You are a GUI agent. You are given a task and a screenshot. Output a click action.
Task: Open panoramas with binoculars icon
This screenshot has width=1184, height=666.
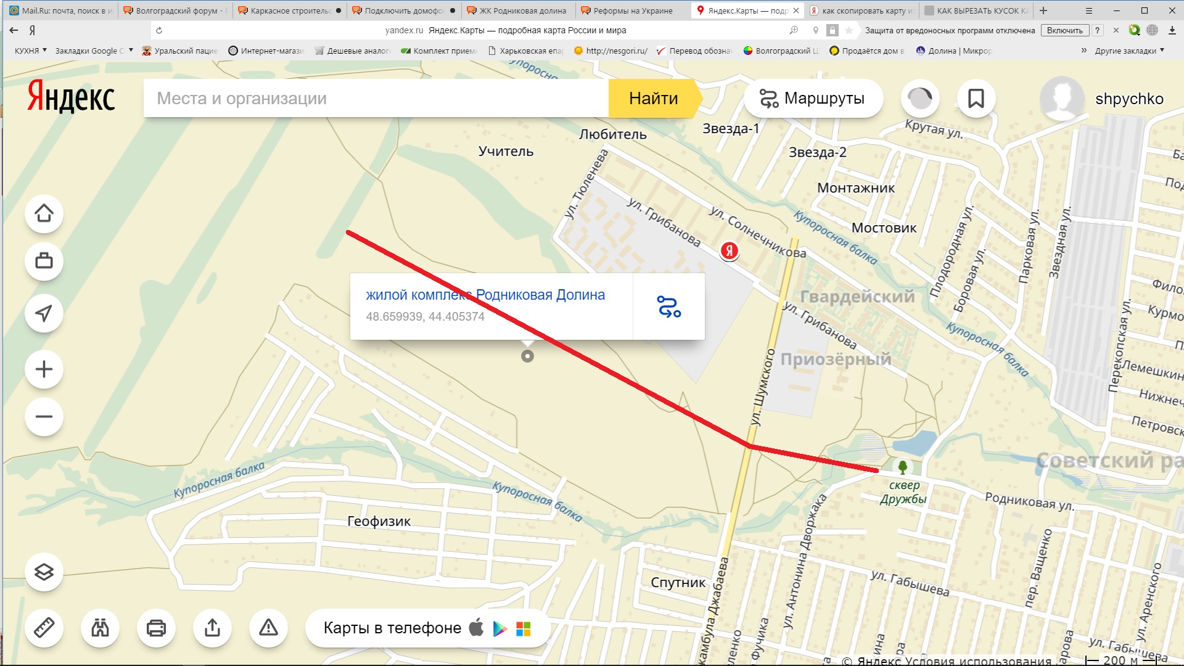tap(100, 628)
